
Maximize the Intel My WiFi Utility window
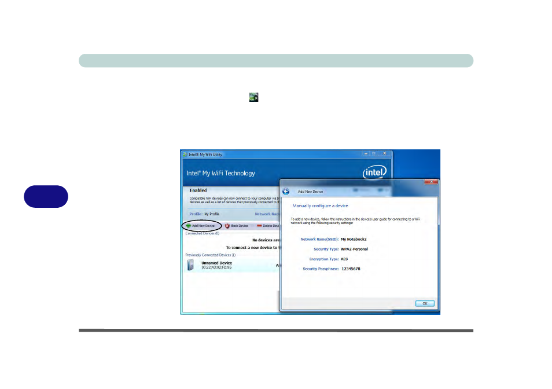click(x=374, y=153)
